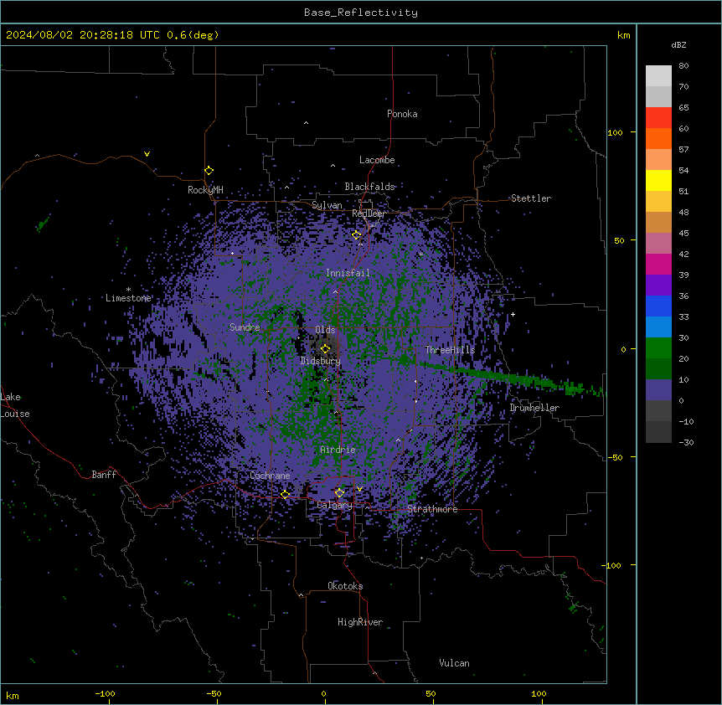722x705 pixels.
Task: Click the Sylvan label
Action: click(x=327, y=205)
